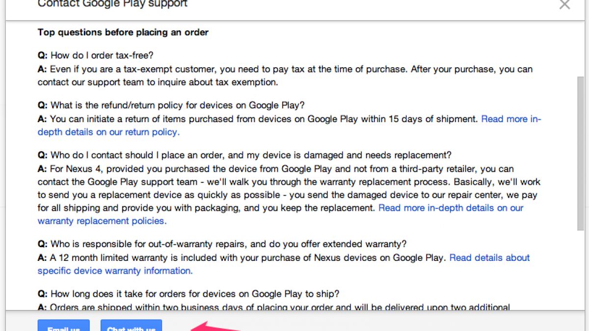Start a chat with the Chat with us button
Image resolution: width=589 pixels, height=331 pixels.
(131, 327)
